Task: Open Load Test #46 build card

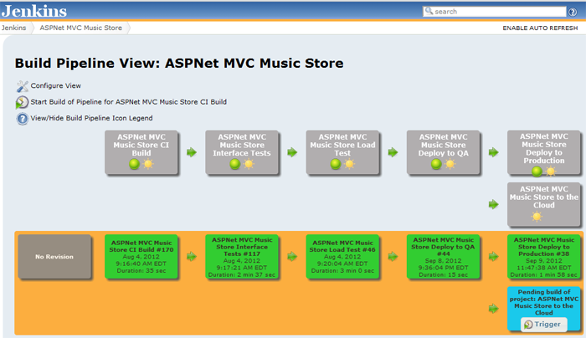Action: (342, 257)
